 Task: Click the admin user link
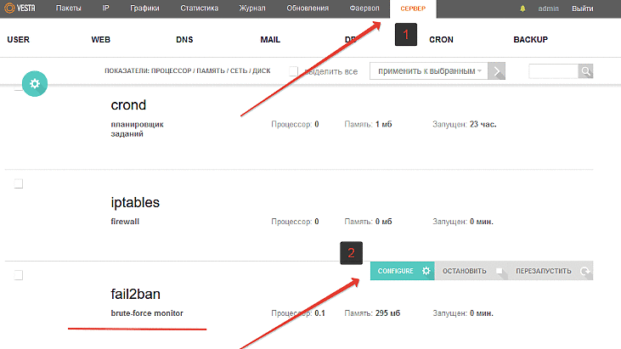(x=549, y=8)
